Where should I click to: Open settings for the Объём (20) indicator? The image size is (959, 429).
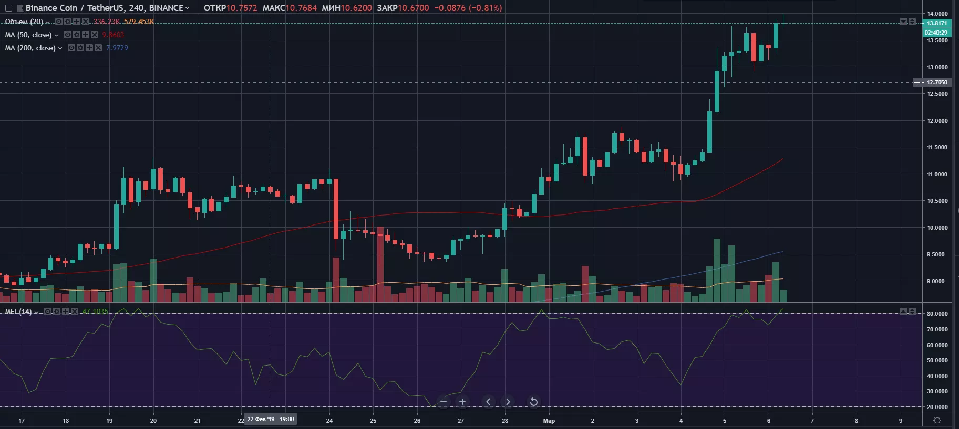tap(68, 22)
